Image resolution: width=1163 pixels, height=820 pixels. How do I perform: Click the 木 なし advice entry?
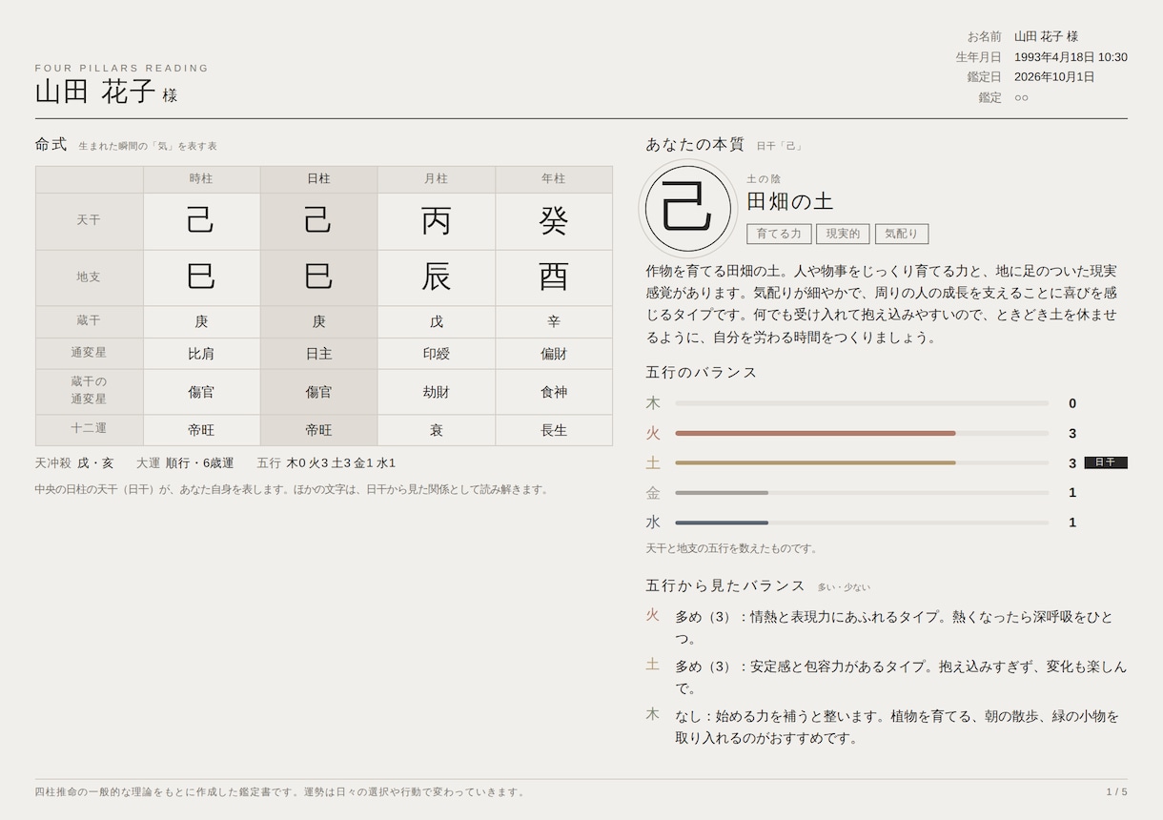click(x=887, y=727)
